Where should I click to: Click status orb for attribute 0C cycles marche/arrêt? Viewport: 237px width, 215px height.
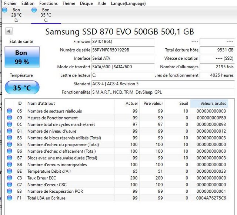click(x=9, y=124)
